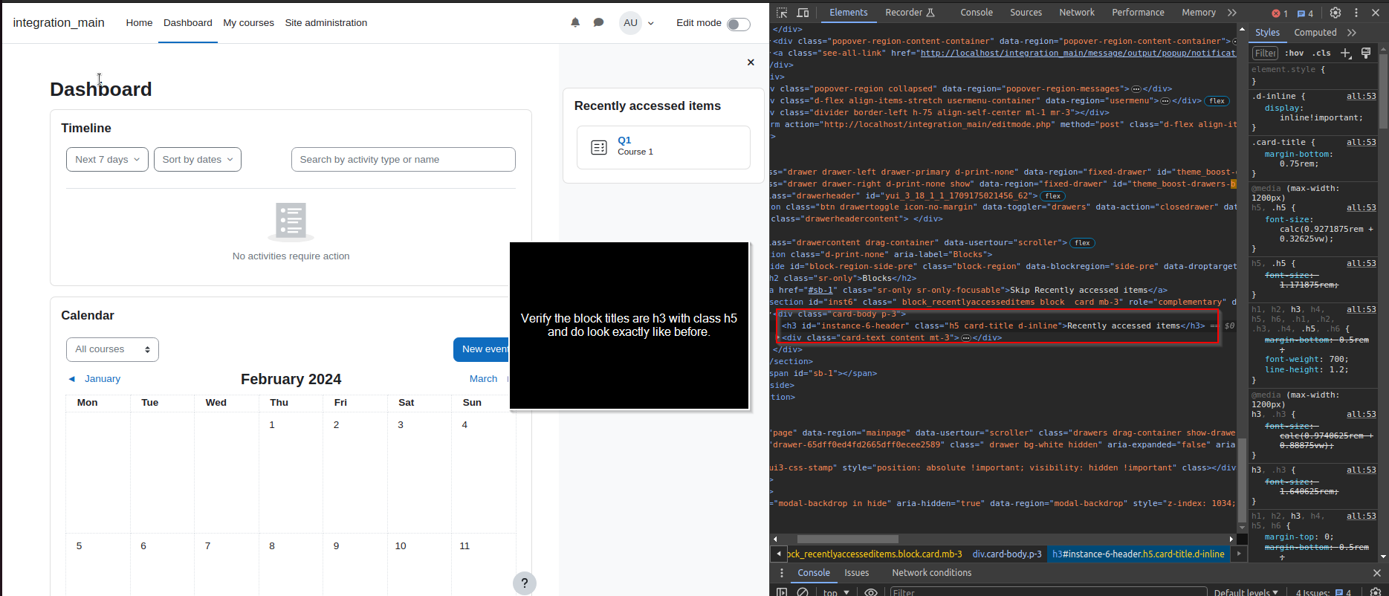The width and height of the screenshot is (1389, 596).
Task: Click the flex badge on drawercontent row
Action: pyautogui.click(x=1082, y=243)
